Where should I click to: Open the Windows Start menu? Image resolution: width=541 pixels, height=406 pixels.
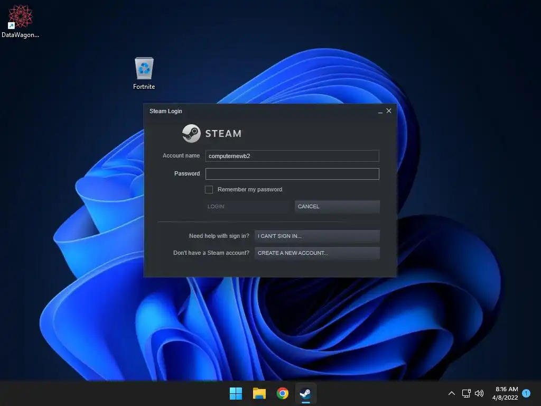(236, 393)
